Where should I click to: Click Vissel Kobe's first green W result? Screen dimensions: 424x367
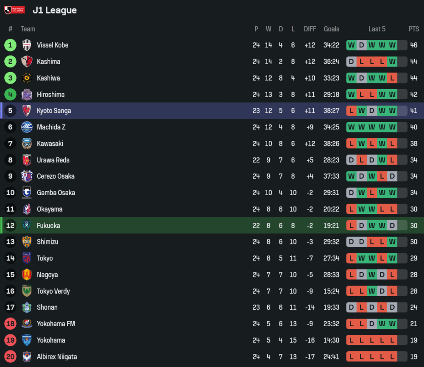tap(351, 45)
